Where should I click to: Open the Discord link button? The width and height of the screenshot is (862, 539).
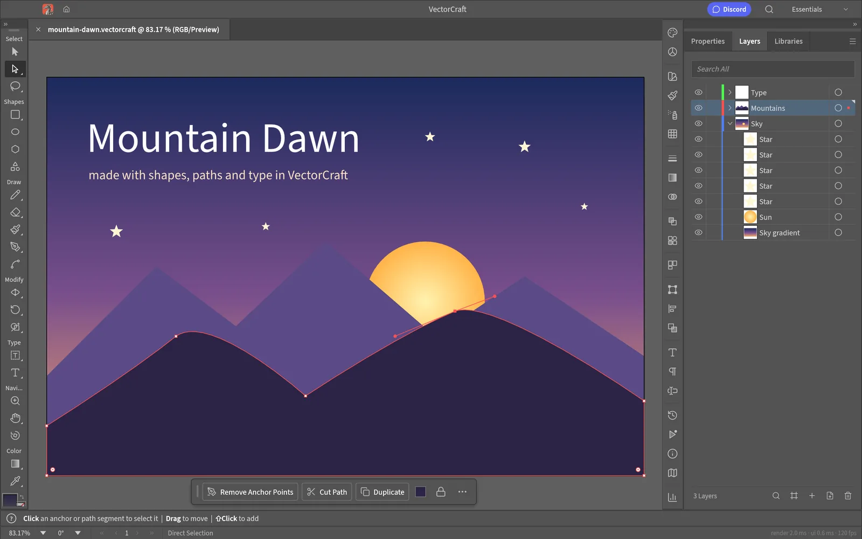tap(729, 9)
